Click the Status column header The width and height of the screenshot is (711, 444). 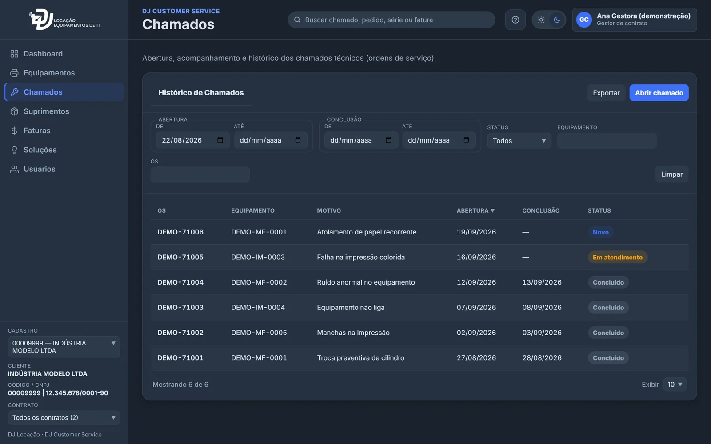click(x=599, y=210)
